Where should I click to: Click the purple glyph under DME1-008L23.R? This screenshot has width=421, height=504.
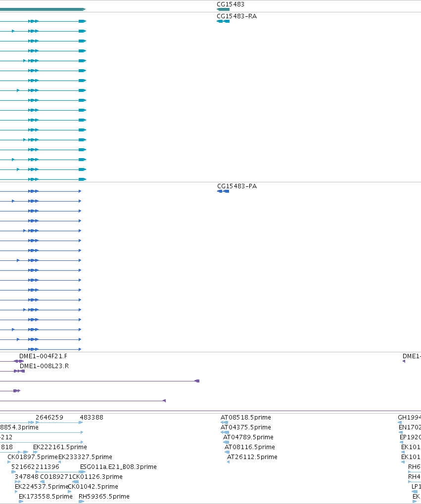point(19,371)
